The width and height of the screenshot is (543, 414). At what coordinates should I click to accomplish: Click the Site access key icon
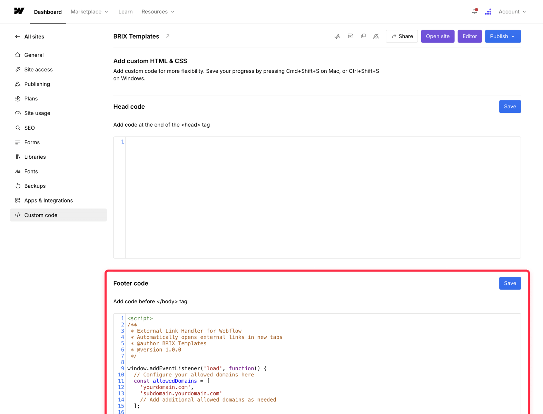tap(18, 69)
